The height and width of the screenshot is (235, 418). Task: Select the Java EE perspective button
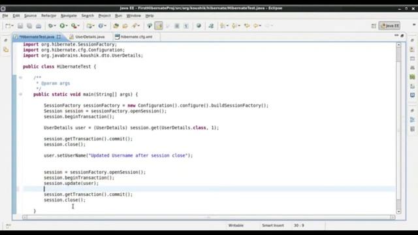(389, 26)
